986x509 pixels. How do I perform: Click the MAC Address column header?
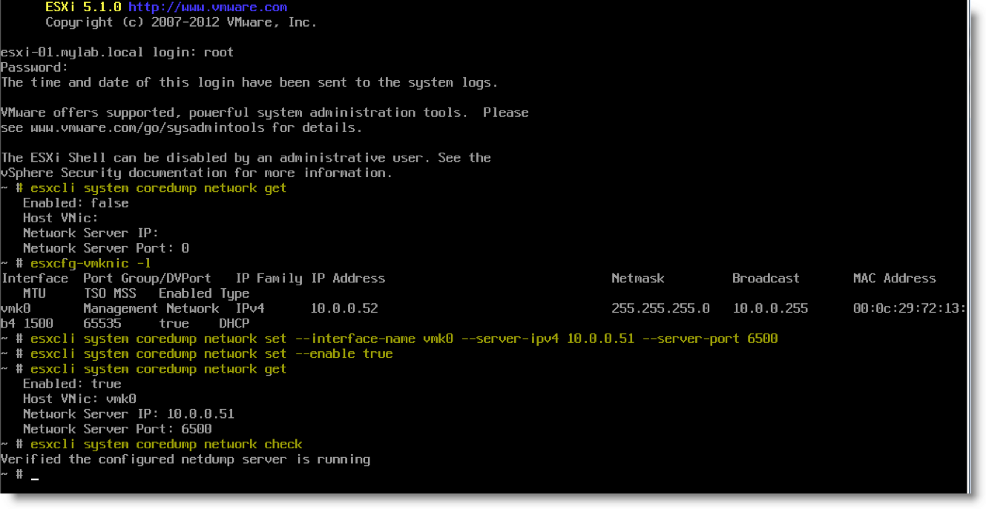[x=894, y=279]
